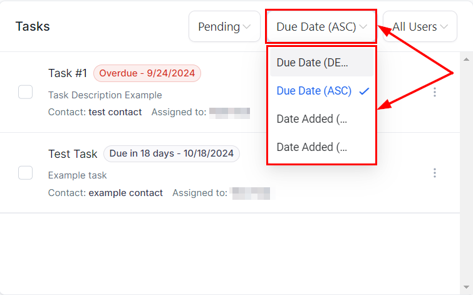Click the red Overdue - 9/24/2024 badge
Image resolution: width=473 pixels, height=295 pixels.
coord(147,73)
